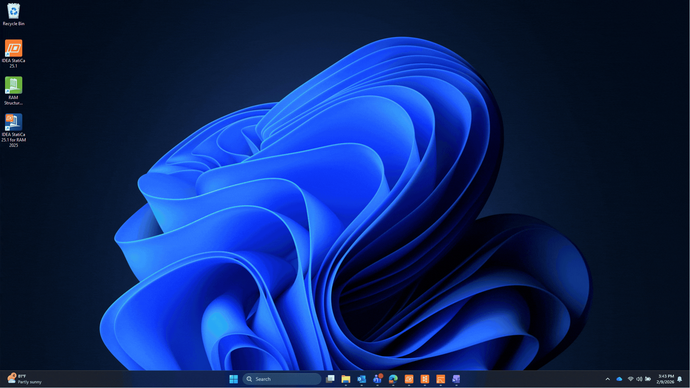The width and height of the screenshot is (690, 388).
Task: Open Wi-Fi quick settings in system tray
Action: click(x=630, y=379)
